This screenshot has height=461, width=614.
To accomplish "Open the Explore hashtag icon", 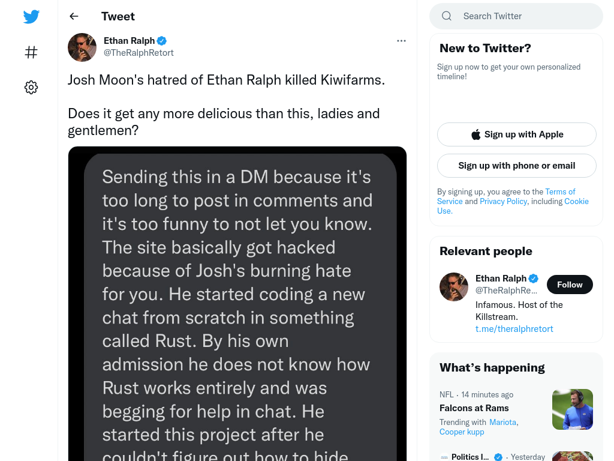I will [x=31, y=52].
